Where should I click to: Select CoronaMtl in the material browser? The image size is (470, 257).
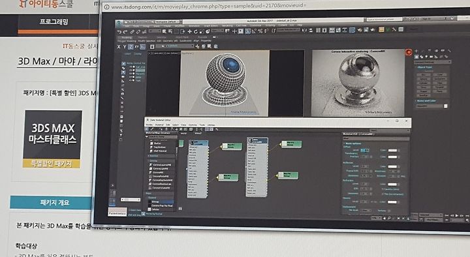click(x=158, y=173)
